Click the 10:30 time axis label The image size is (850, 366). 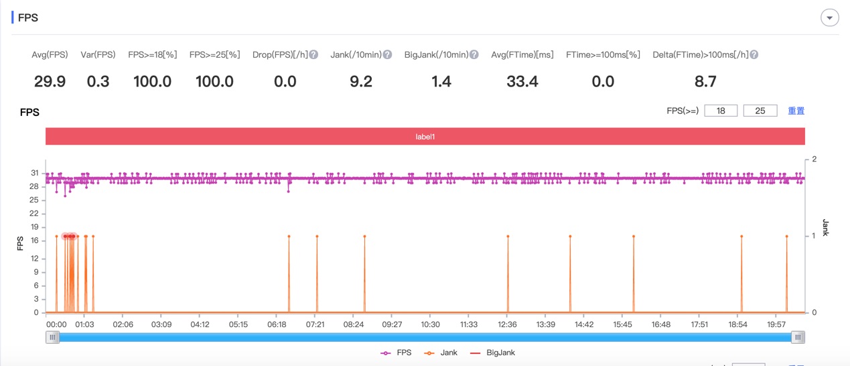[x=430, y=324]
